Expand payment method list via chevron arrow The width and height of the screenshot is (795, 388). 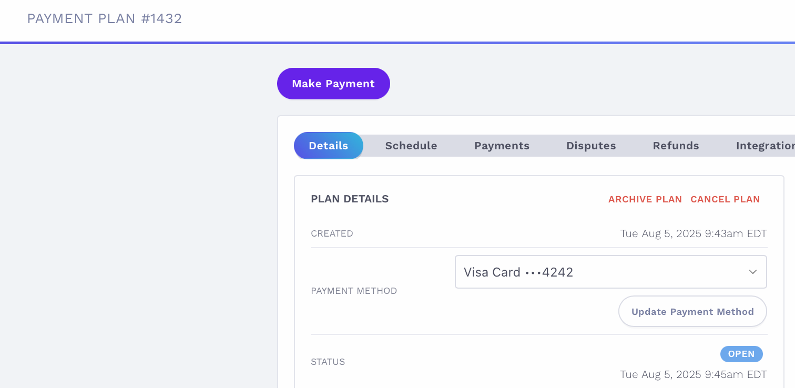coord(753,272)
